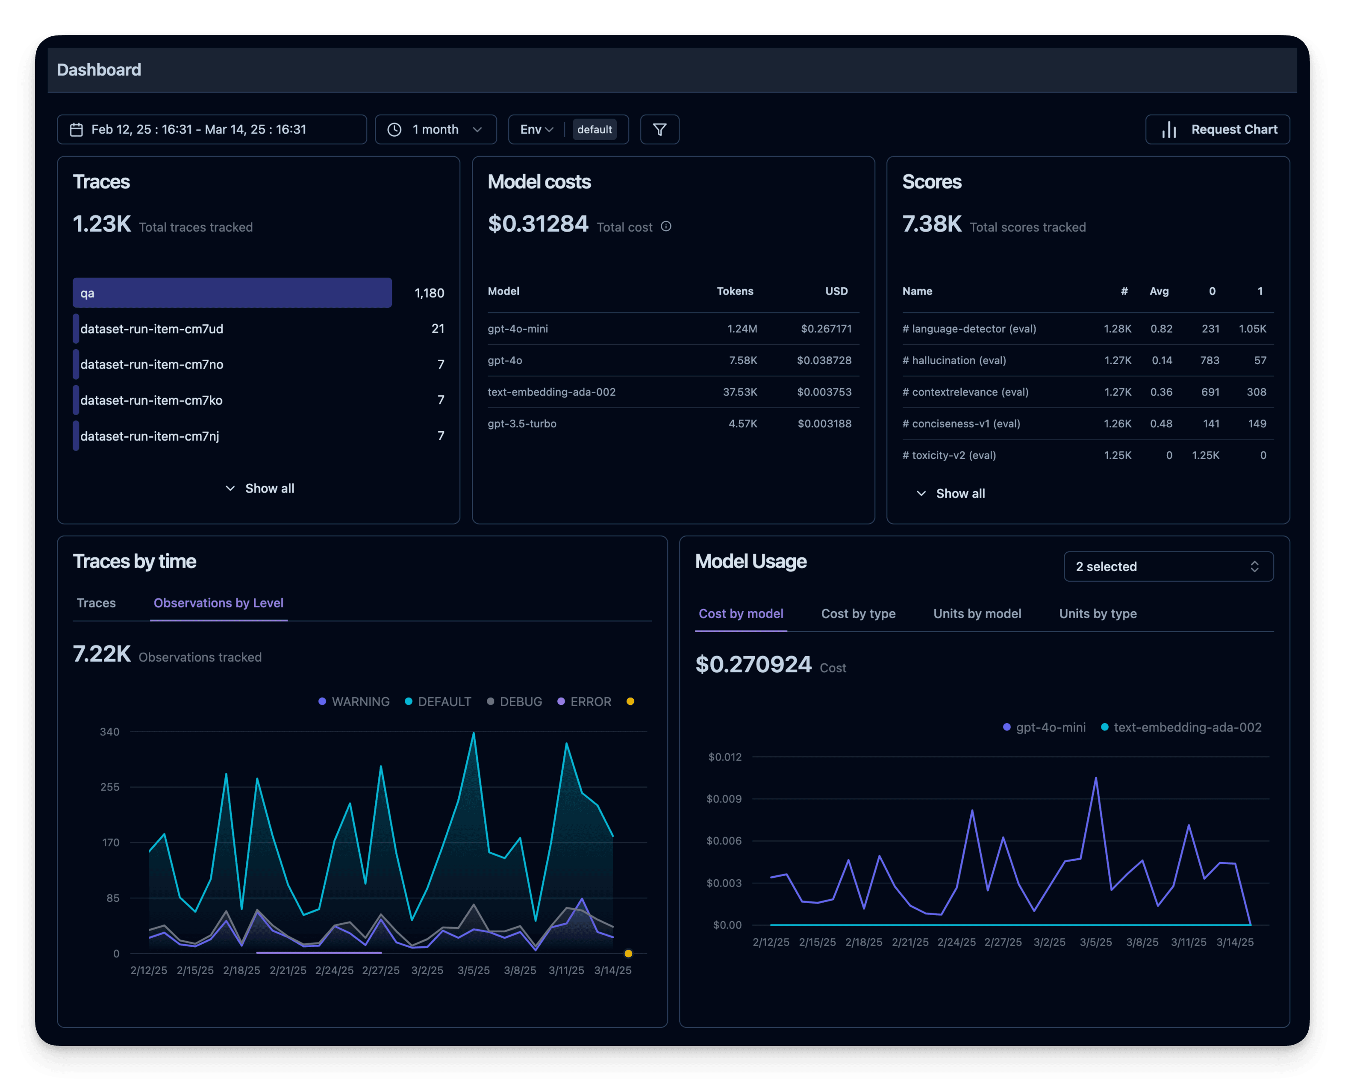The width and height of the screenshot is (1345, 1081).
Task: Select the Units by model tab
Action: coord(977,614)
